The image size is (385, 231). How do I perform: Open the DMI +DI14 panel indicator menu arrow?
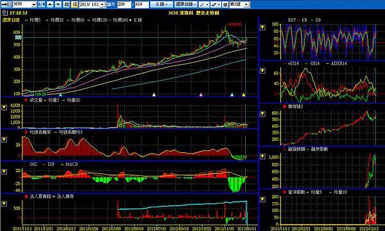point(262,71)
